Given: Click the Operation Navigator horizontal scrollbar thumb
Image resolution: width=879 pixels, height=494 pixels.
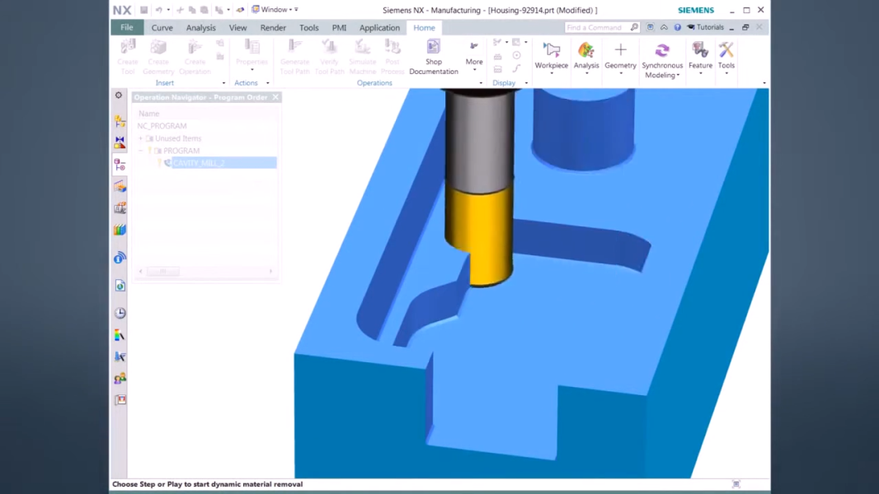Looking at the screenshot, I should point(162,272).
